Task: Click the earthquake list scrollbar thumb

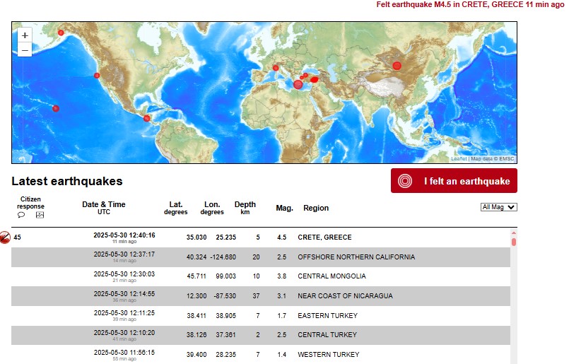Action: click(514, 242)
